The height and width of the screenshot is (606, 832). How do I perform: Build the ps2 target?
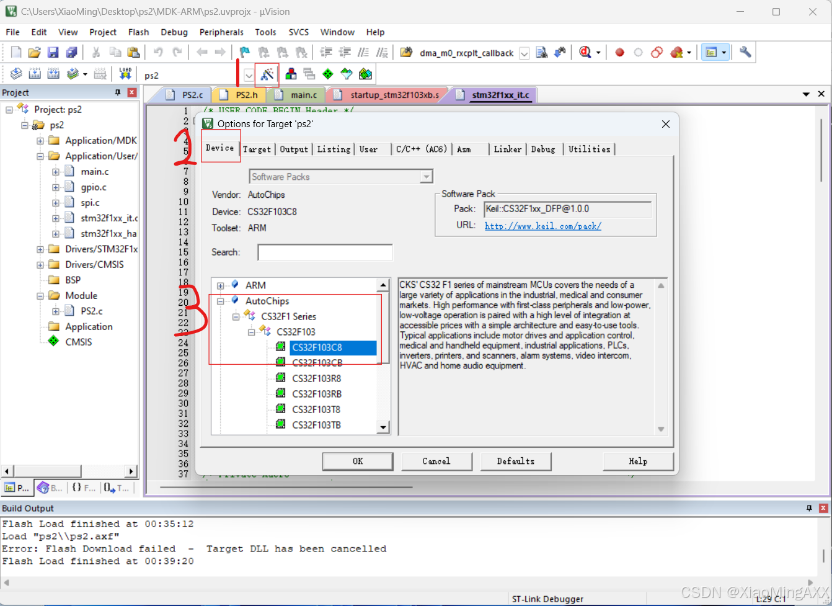point(34,73)
